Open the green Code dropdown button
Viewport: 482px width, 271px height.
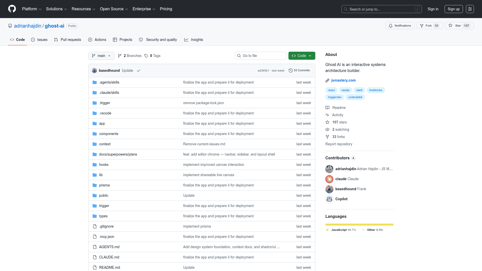point(302,56)
